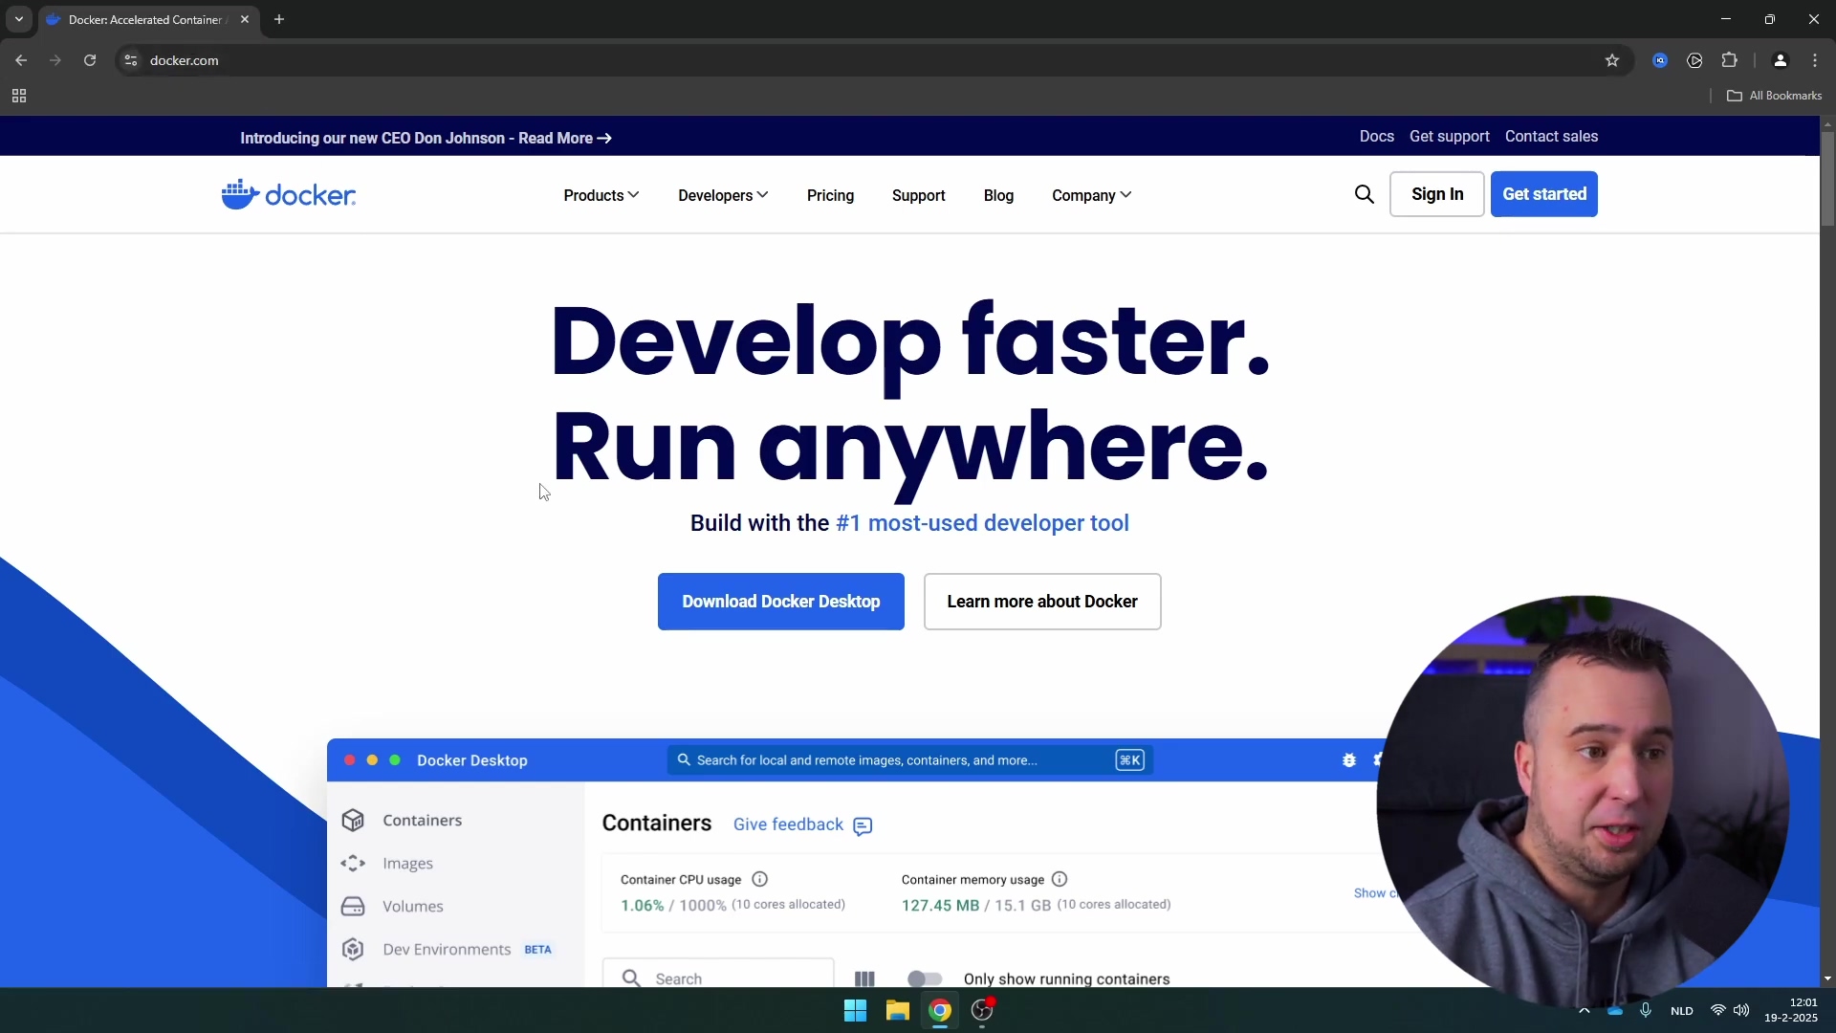This screenshot has width=1836, height=1033.
Task: Click the Give feedback link
Action: click(x=788, y=824)
